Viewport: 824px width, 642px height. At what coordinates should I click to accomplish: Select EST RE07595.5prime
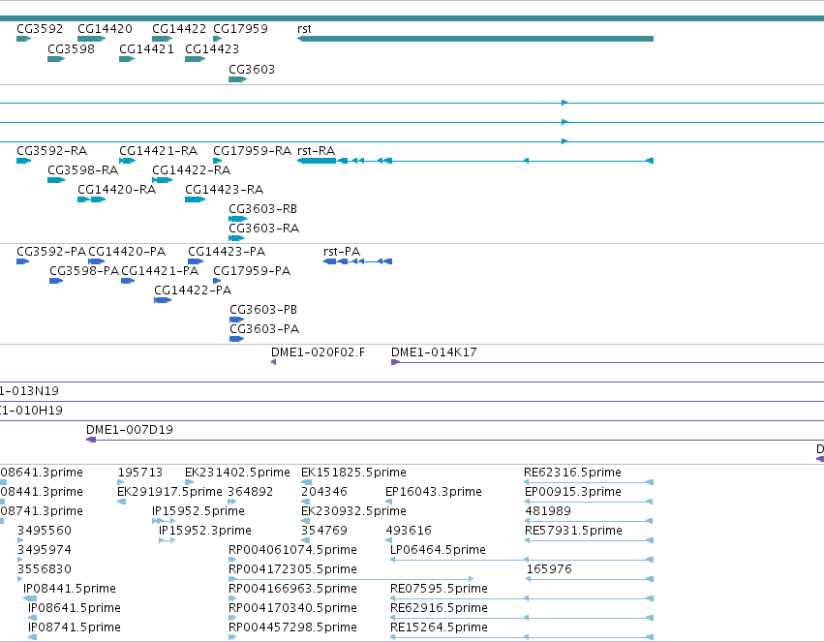click(439, 590)
